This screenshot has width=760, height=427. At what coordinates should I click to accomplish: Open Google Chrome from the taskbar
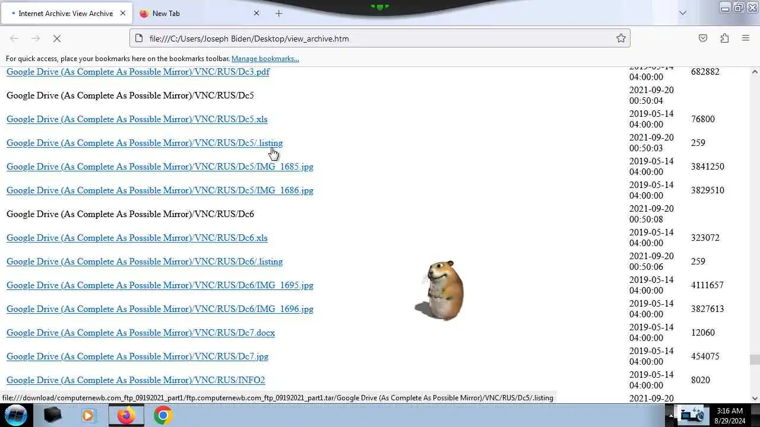tap(163, 415)
